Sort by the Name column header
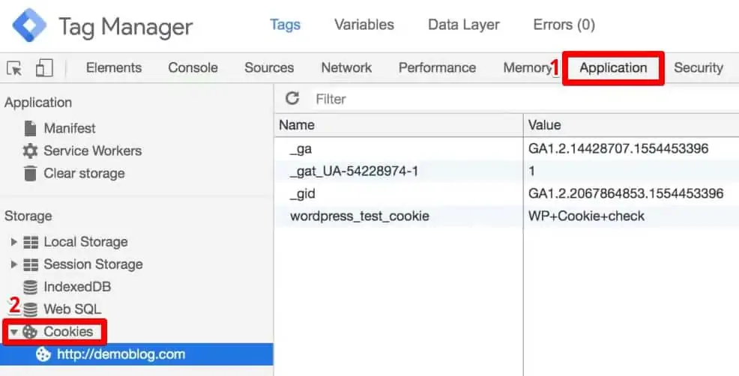This screenshot has width=739, height=376. [398, 125]
